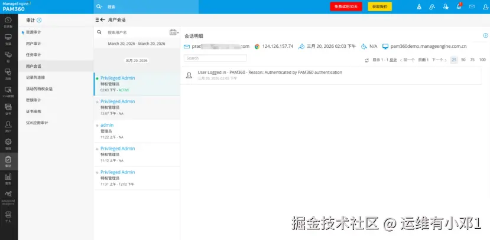Click the back arrow beside 用户会话 title

[x=102, y=19]
